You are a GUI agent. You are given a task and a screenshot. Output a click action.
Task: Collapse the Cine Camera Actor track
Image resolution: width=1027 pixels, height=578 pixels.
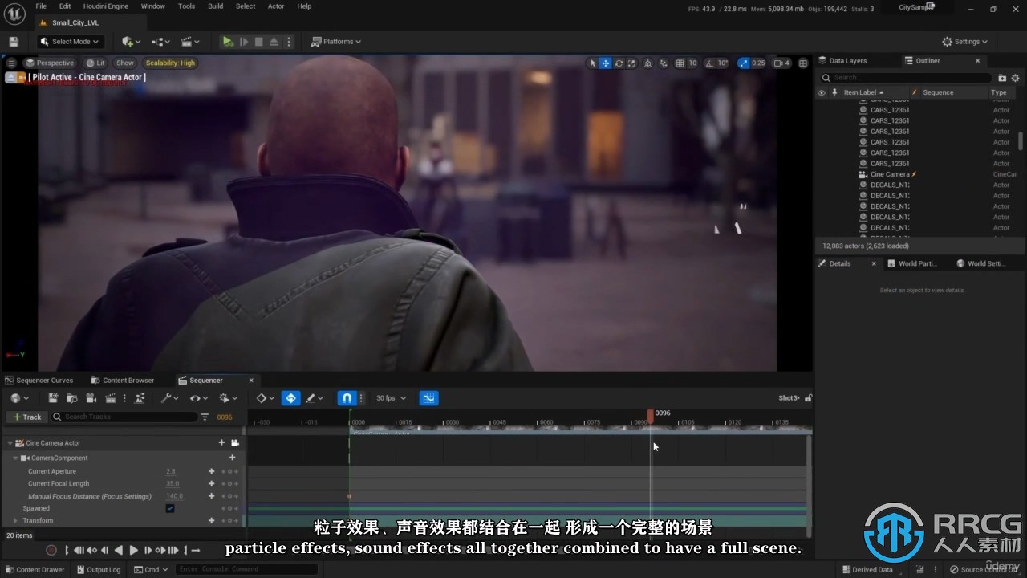tap(10, 443)
